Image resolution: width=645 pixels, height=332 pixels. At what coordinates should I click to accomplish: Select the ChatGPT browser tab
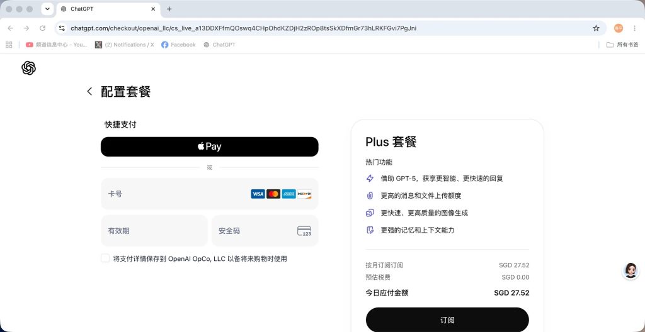coord(107,9)
